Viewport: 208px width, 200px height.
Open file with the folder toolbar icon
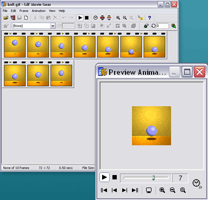[6, 18]
